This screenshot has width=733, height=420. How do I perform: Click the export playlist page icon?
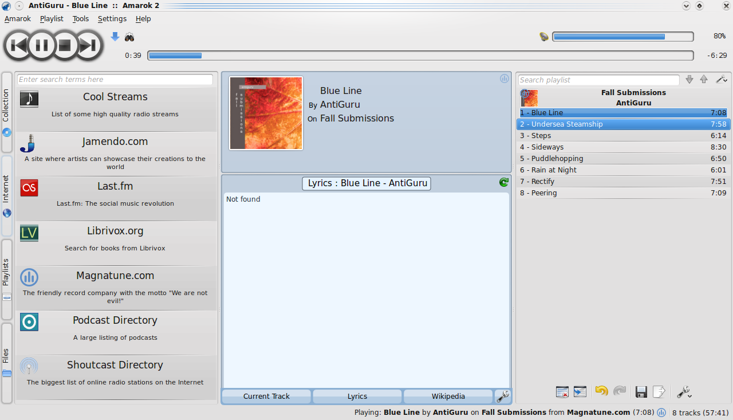(x=659, y=392)
